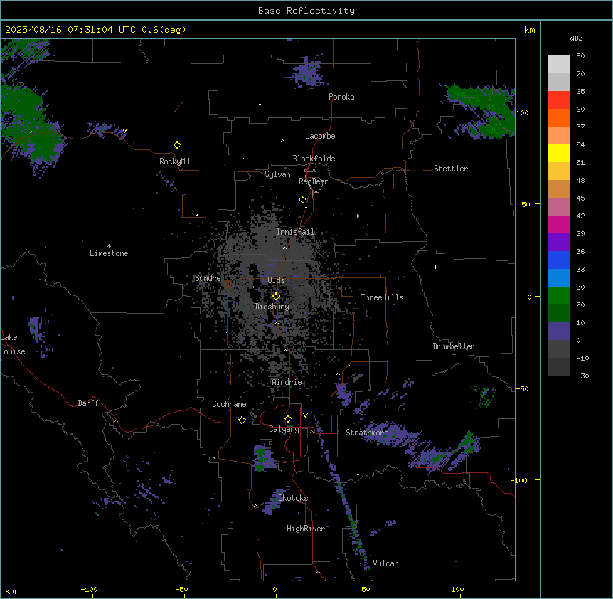This screenshot has height=599, width=613.
Task: Click the Stettler city label
Action: coord(451,169)
